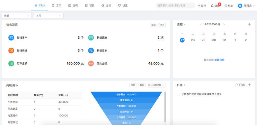Click the funnel panel vertical scrollbar
The width and height of the screenshot is (257, 125).
(165, 107)
